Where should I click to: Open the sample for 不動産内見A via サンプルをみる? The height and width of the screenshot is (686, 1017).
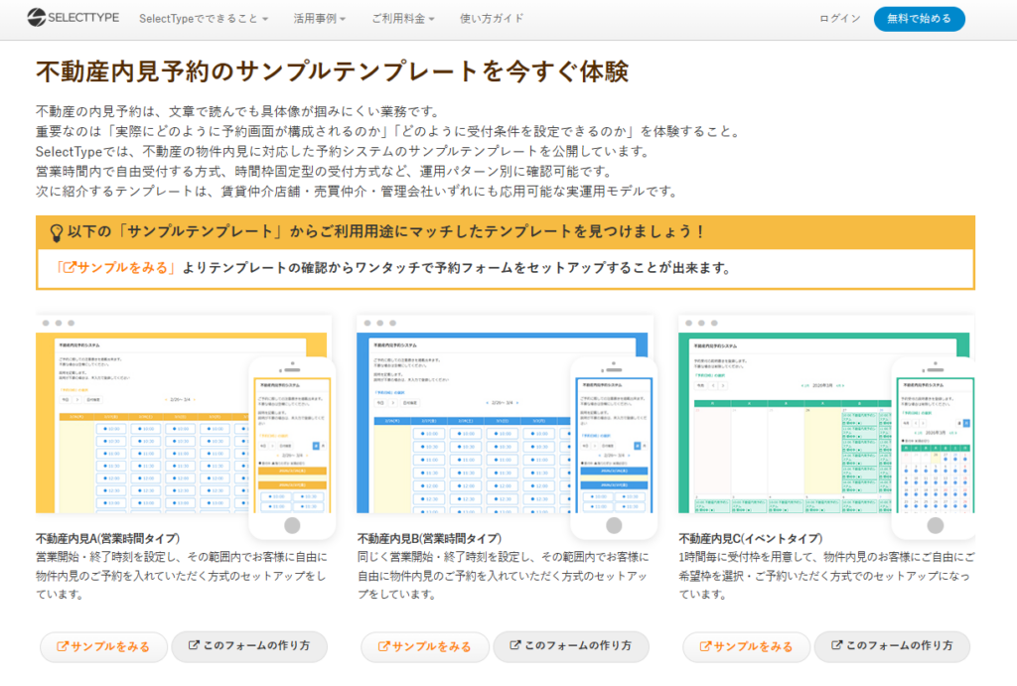pos(103,646)
